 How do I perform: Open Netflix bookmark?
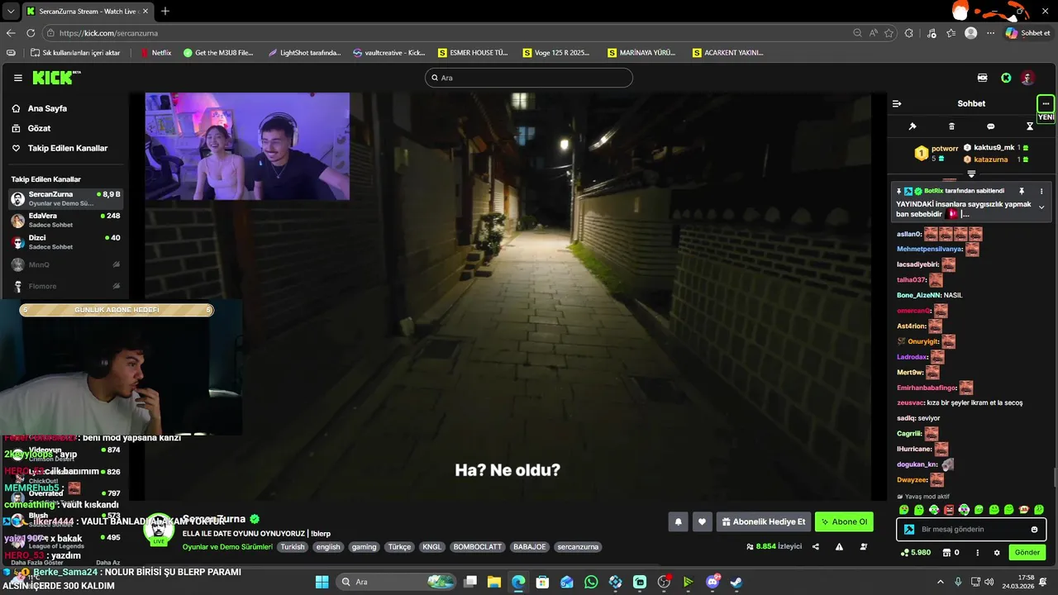pyautogui.click(x=156, y=52)
